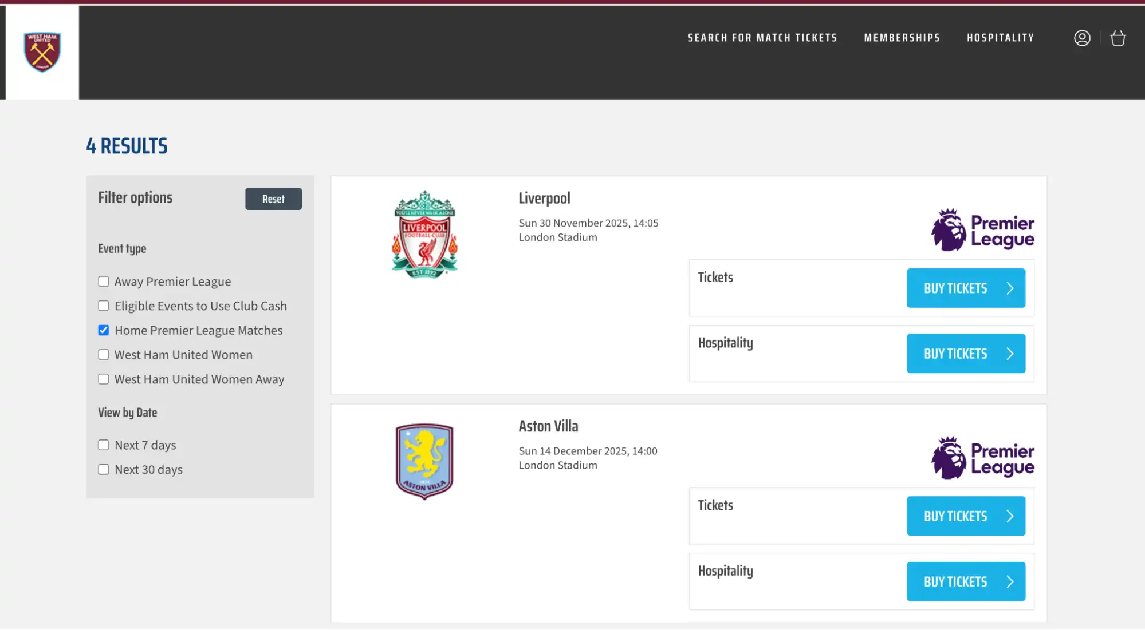Buy hospitality for the Aston Villa match

pos(966,581)
